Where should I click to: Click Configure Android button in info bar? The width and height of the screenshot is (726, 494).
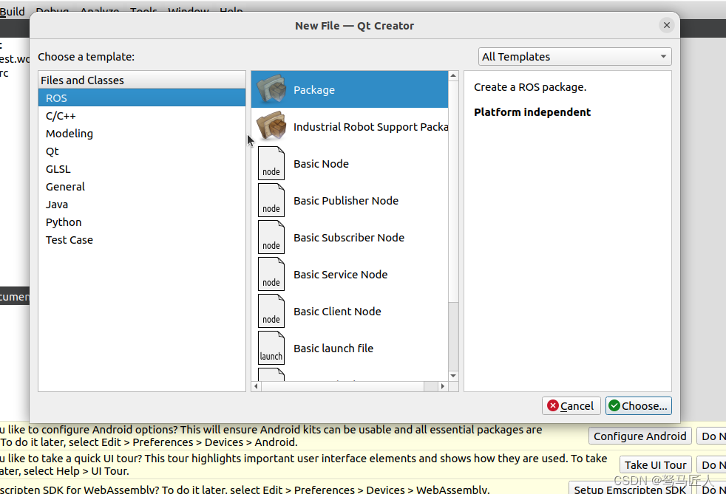click(640, 436)
